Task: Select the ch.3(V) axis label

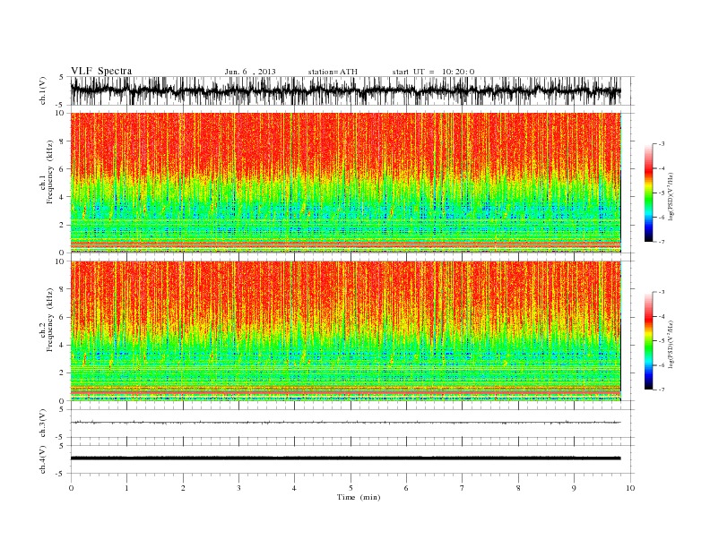Action: (43, 424)
